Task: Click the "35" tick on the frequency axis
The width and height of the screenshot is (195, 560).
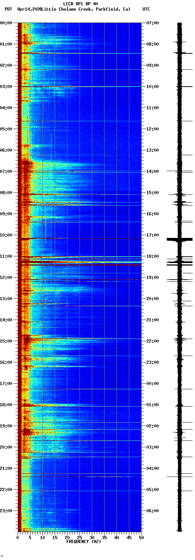Action: click(x=104, y=538)
